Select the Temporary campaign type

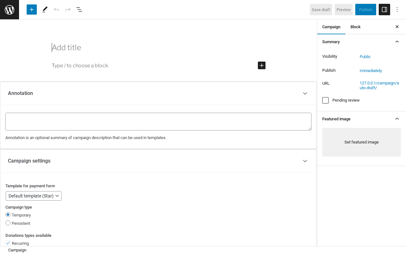[8, 215]
